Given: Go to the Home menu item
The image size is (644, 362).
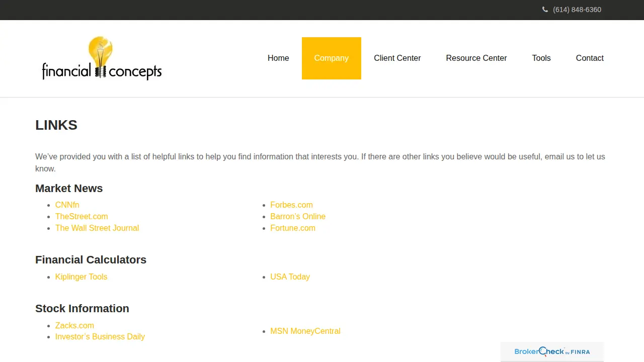Looking at the screenshot, I should [x=278, y=58].
